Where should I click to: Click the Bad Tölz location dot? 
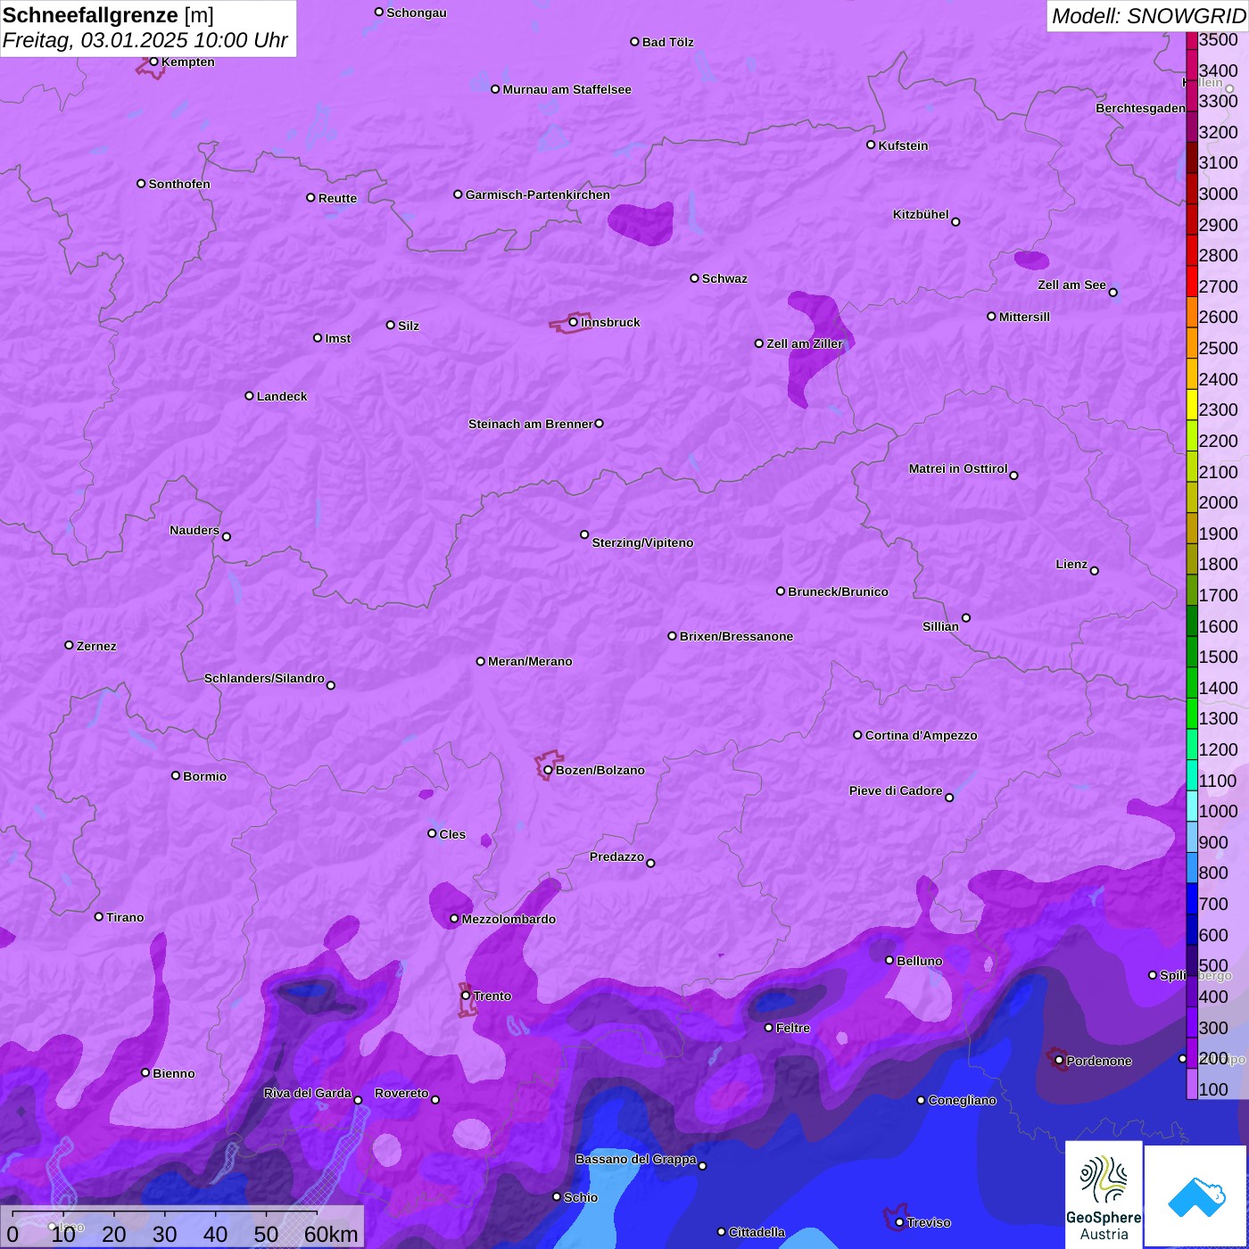pyautogui.click(x=635, y=42)
